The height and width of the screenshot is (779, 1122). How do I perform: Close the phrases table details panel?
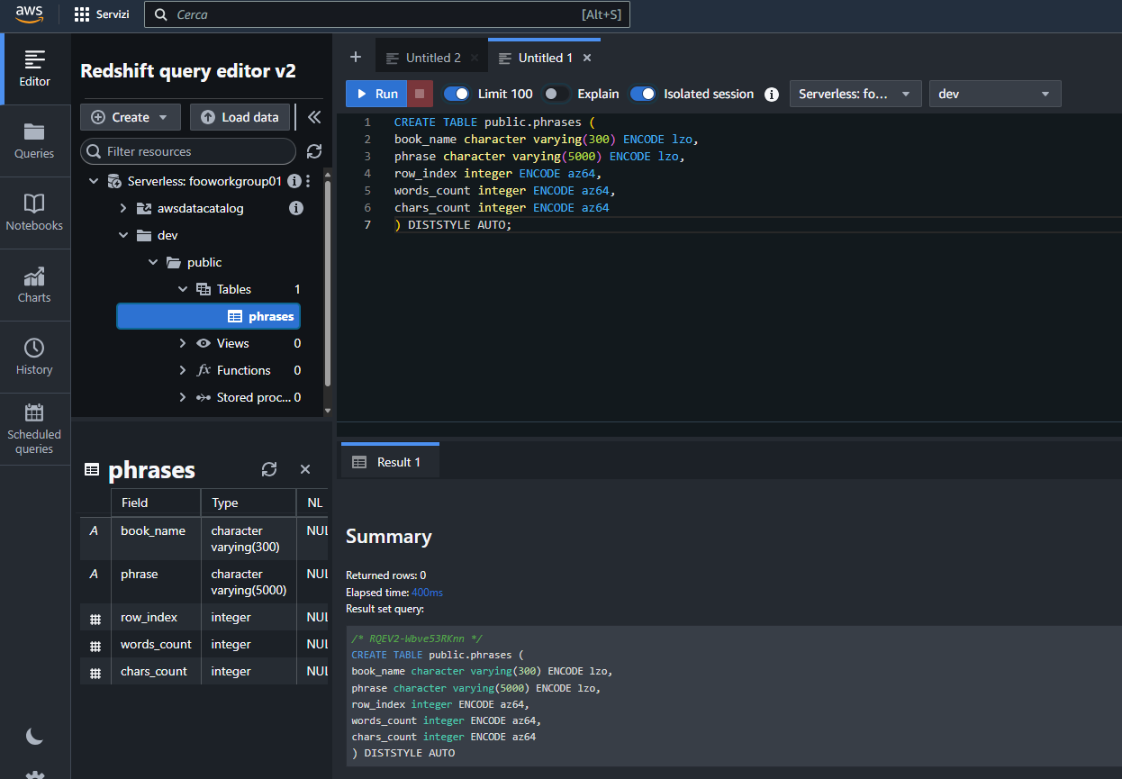pos(305,469)
